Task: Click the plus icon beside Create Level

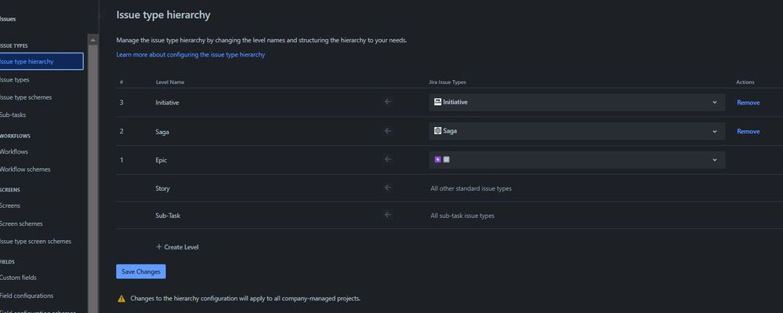Action: click(159, 246)
